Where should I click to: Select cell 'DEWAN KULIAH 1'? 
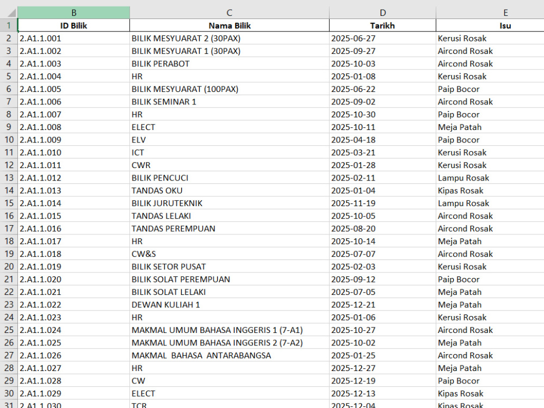pos(230,305)
